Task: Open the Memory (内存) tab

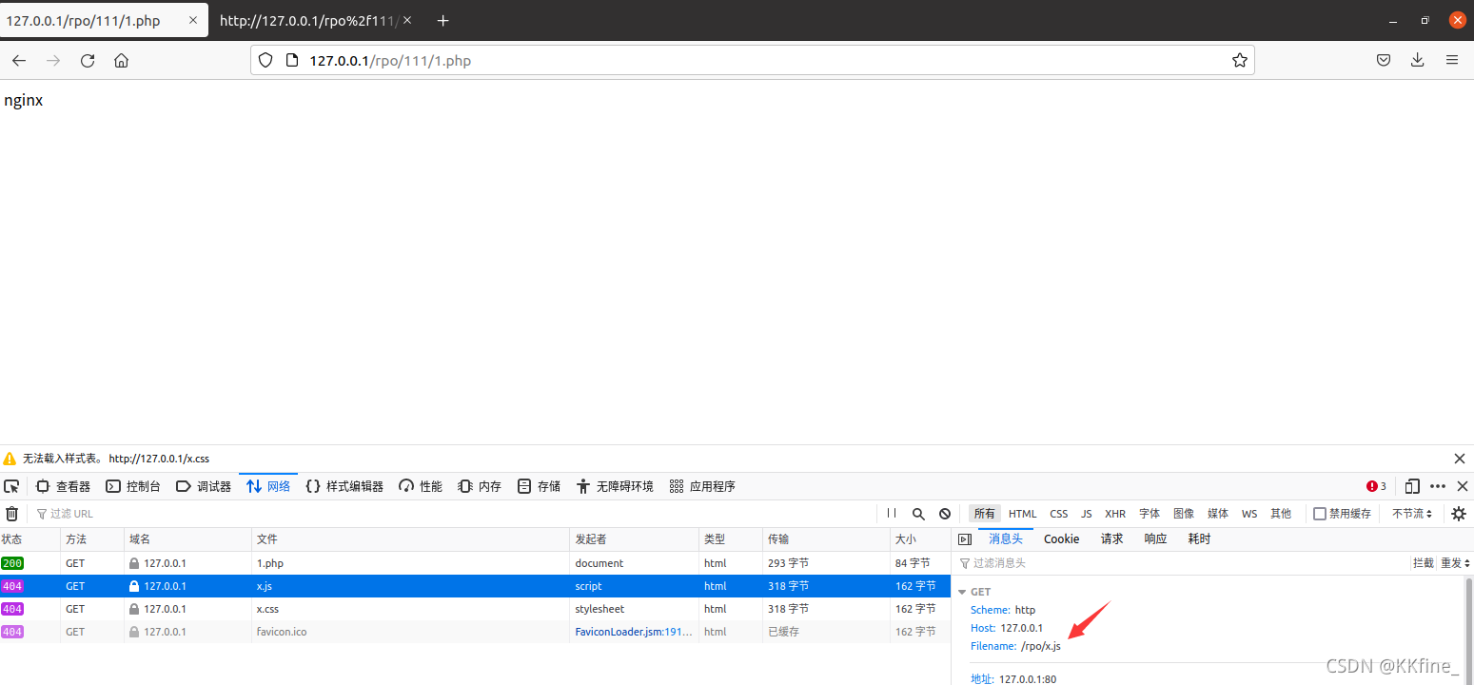Action: [480, 486]
